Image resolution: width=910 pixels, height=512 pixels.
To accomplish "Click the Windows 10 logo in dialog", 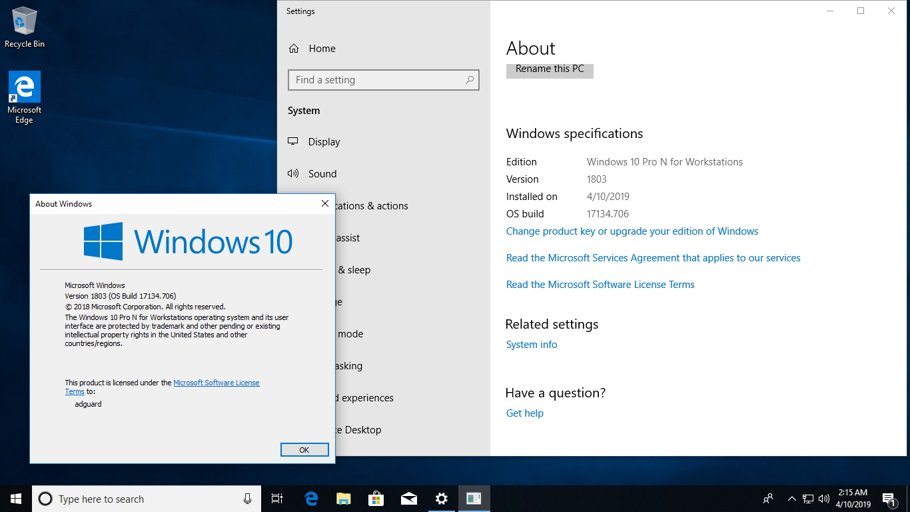I will coord(189,241).
